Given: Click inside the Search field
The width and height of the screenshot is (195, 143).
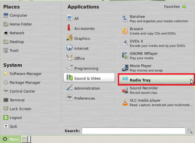Looking at the screenshot, I should point(134,131).
